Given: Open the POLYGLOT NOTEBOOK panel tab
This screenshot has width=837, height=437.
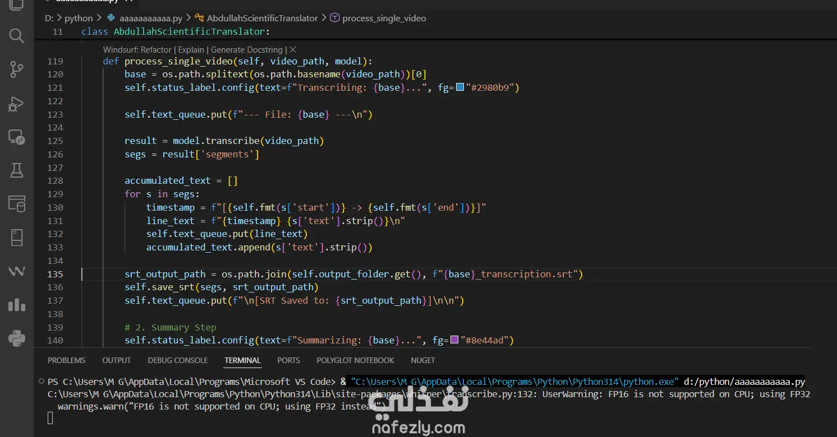Looking at the screenshot, I should click(355, 360).
